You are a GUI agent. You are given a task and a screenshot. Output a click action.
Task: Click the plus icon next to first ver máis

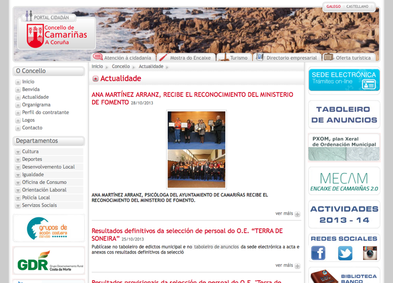click(x=298, y=214)
